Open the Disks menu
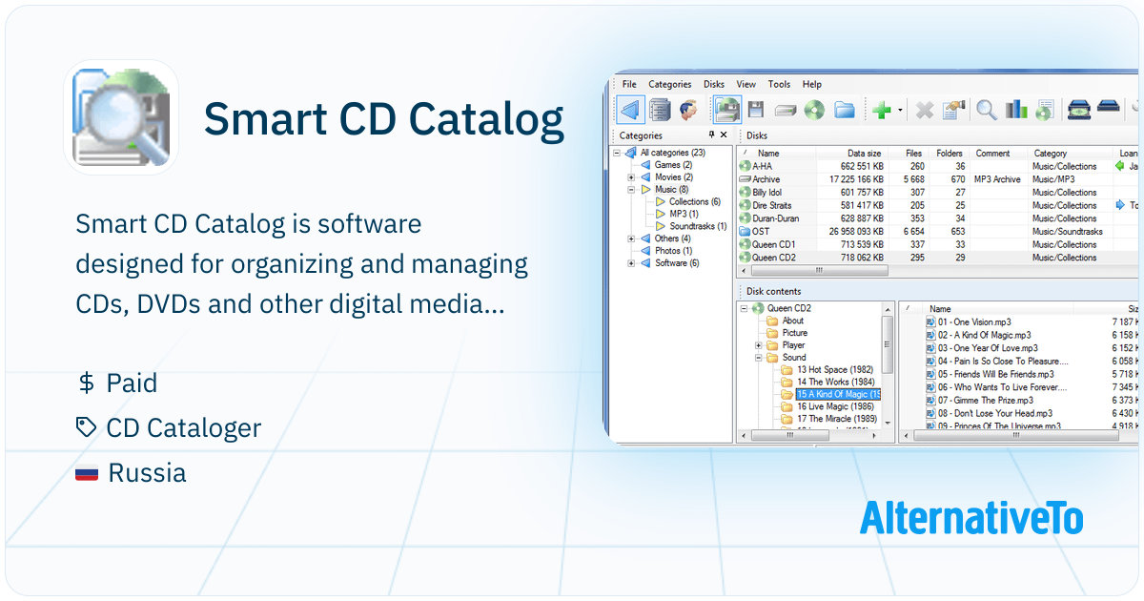Image resolution: width=1144 pixels, height=601 pixels. click(714, 84)
